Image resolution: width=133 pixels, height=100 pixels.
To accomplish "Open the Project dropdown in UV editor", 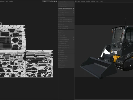I will coord(46,1).
